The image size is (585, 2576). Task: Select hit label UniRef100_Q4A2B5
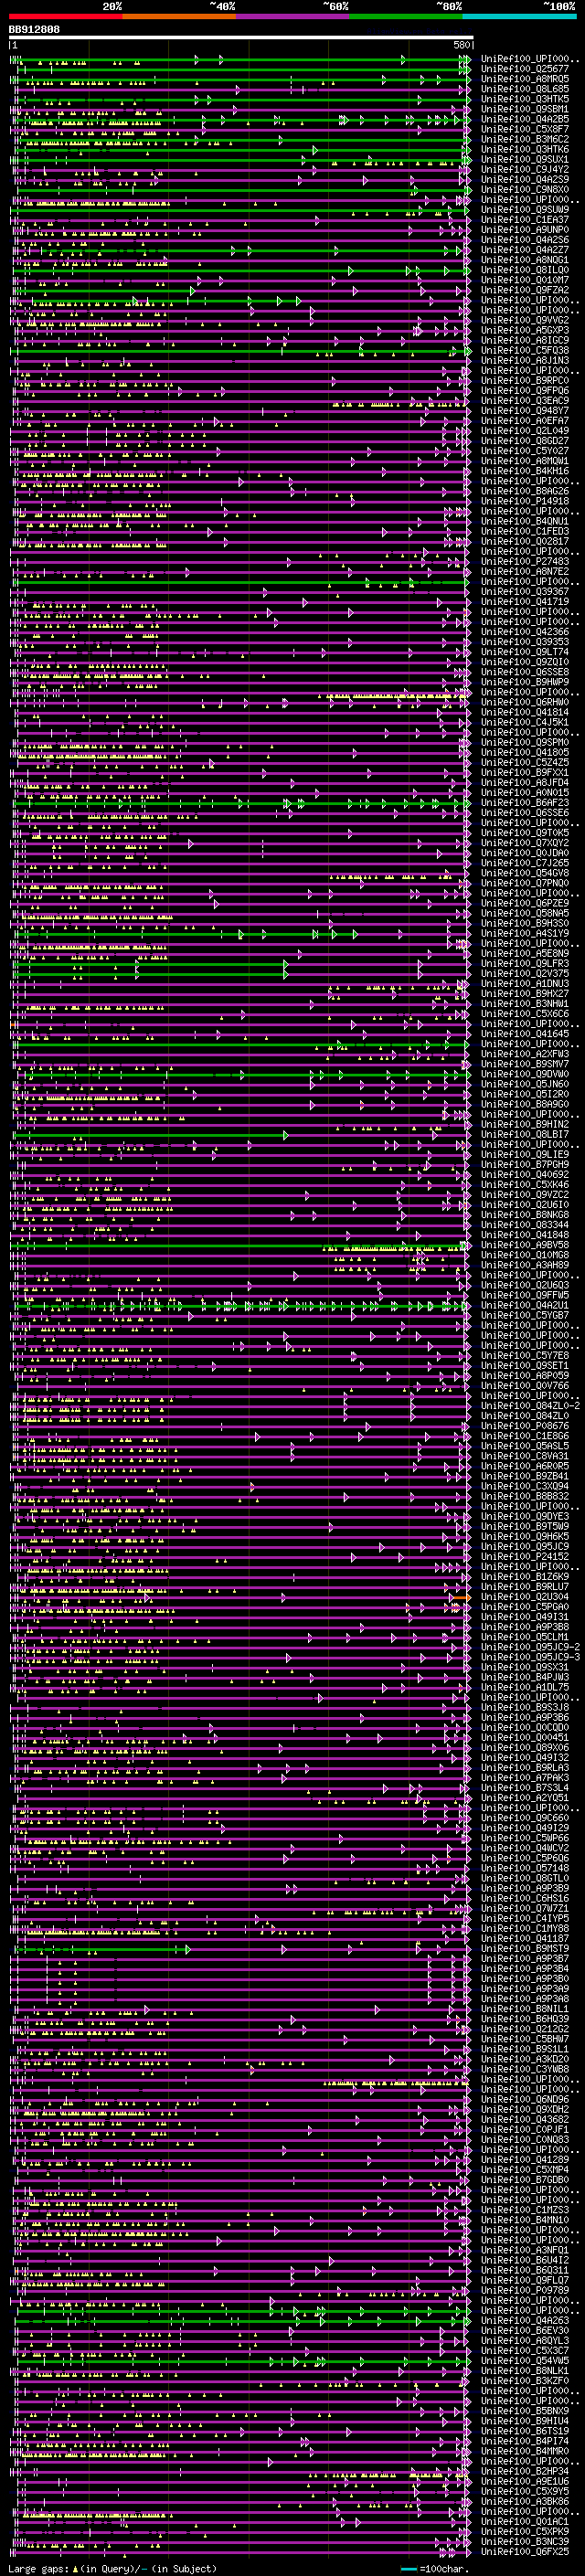click(x=525, y=120)
